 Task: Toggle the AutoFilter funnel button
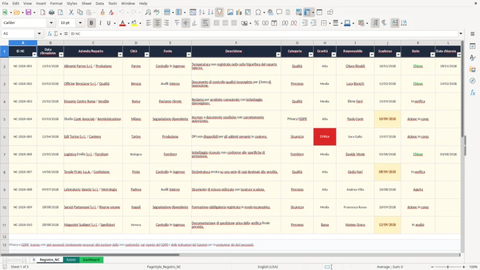(x=219, y=12)
